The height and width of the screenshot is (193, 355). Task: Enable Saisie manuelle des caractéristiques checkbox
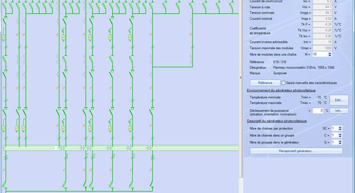283,83
